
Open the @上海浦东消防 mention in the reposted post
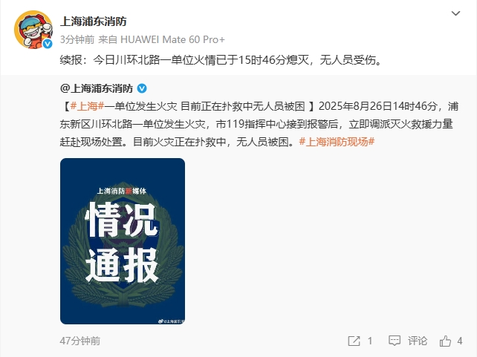click(x=97, y=88)
